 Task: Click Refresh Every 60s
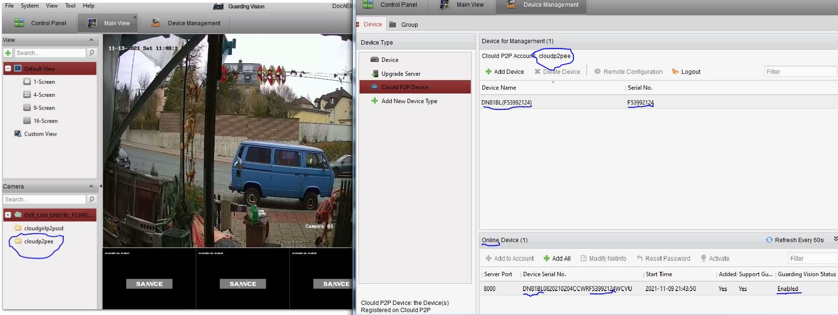(x=795, y=240)
